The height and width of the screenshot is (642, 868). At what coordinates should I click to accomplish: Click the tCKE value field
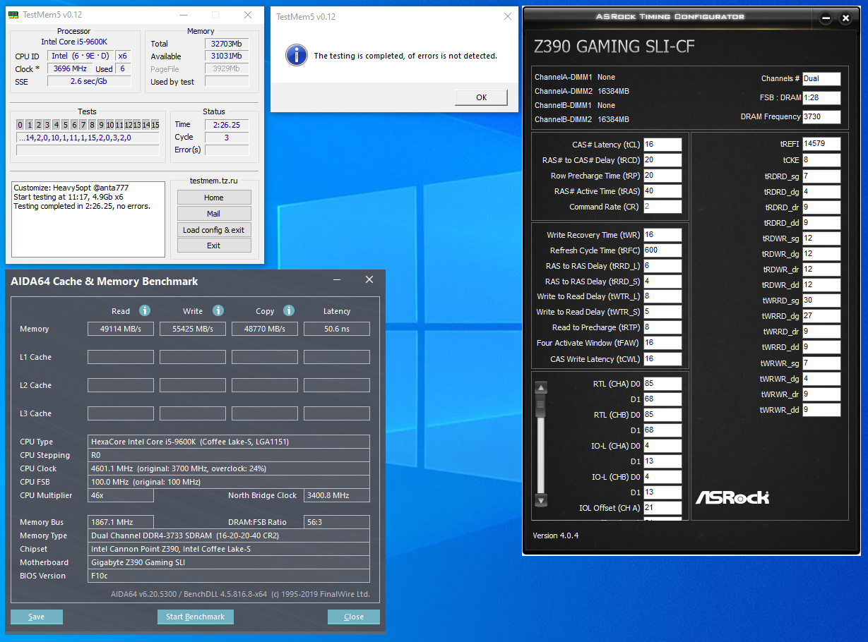[821, 160]
